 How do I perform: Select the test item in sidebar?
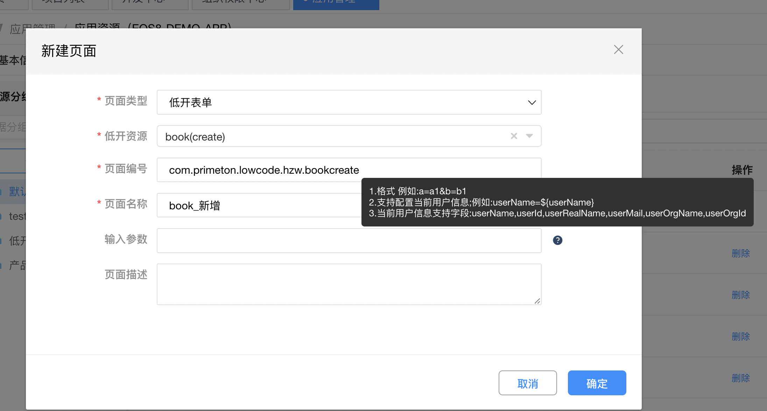17,216
